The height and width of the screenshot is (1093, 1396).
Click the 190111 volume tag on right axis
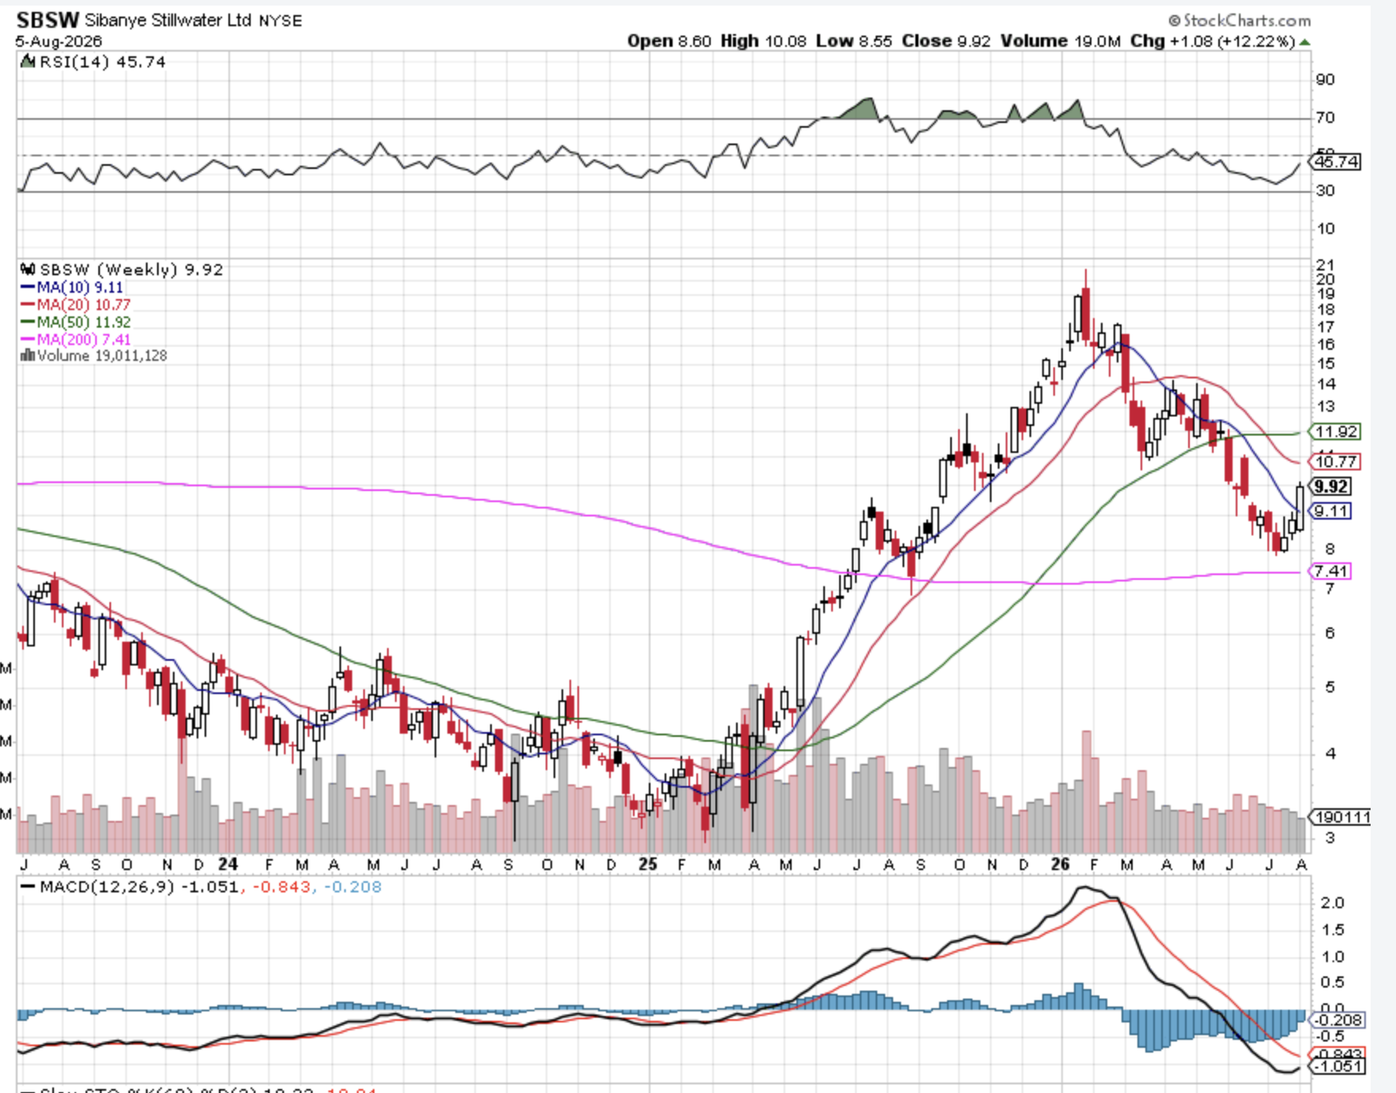(x=1341, y=817)
